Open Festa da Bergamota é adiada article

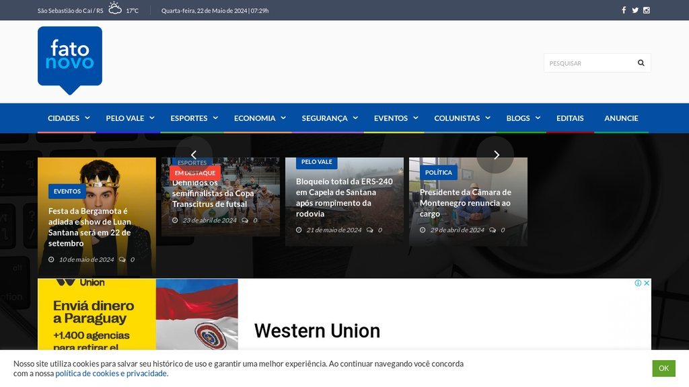pos(89,227)
